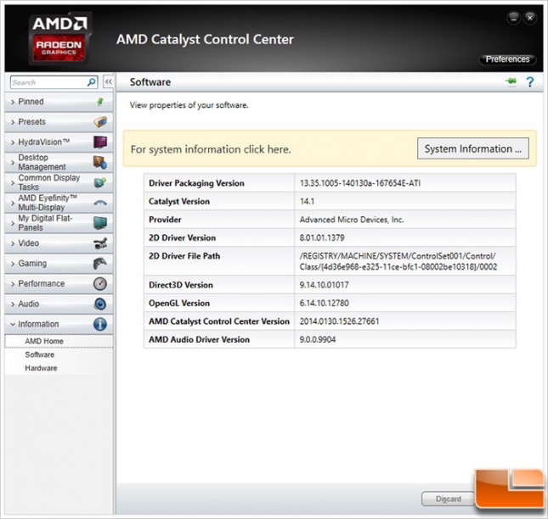Expand the Presets section
The image size is (548, 519).
click(59, 122)
